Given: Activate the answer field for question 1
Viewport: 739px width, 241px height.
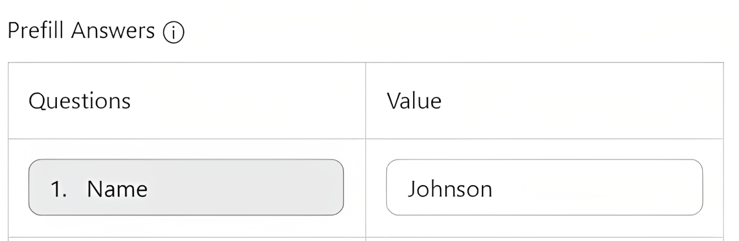Looking at the screenshot, I should [545, 188].
